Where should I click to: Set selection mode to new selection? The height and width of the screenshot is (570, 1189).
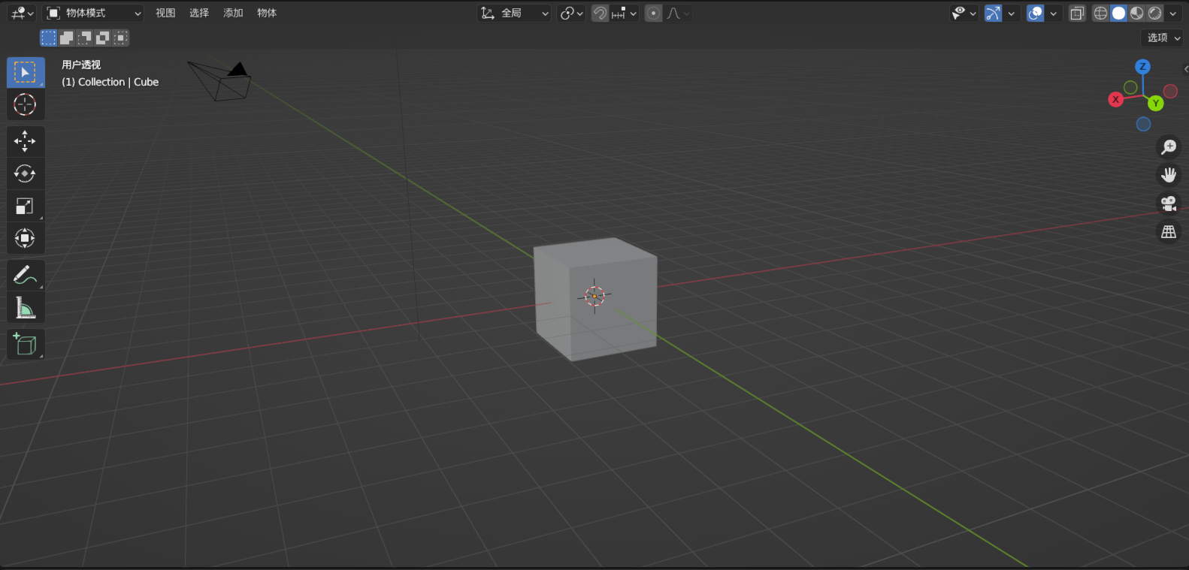[x=49, y=38]
